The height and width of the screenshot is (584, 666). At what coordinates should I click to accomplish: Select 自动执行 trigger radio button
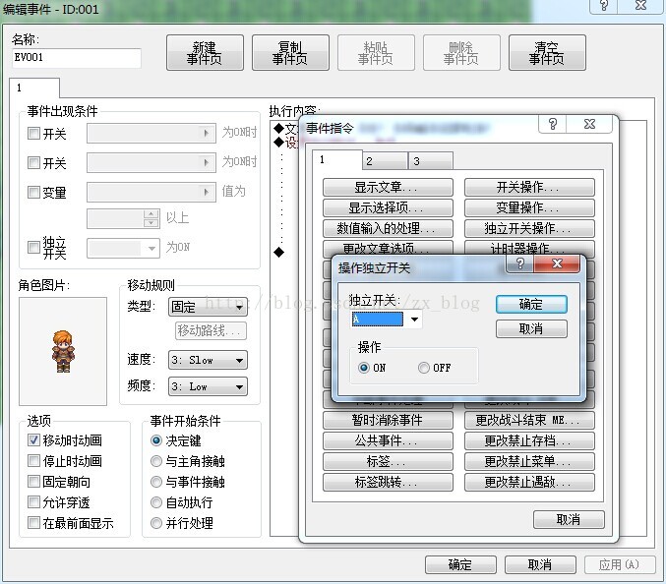click(x=156, y=502)
